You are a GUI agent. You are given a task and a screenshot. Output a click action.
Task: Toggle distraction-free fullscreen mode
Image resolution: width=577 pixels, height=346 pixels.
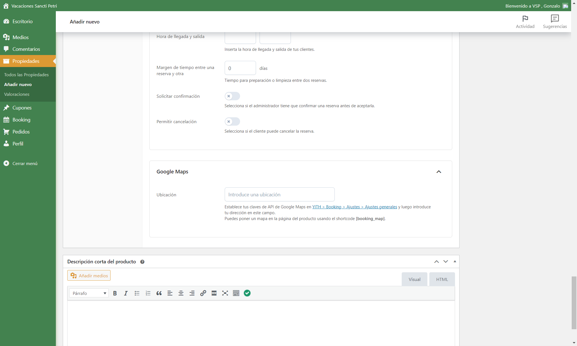tap(225, 293)
